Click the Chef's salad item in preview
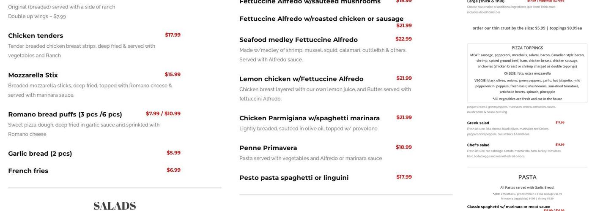Screen dimensions: 592x211 pos(478,145)
